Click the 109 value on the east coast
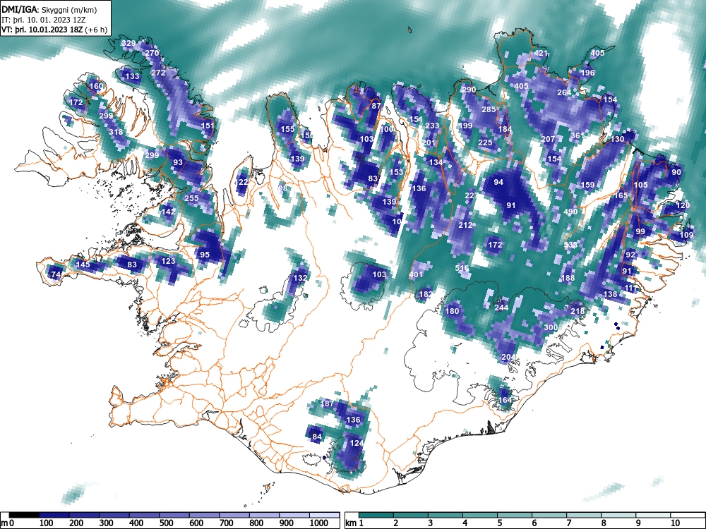706x529 pixels. coord(686,235)
